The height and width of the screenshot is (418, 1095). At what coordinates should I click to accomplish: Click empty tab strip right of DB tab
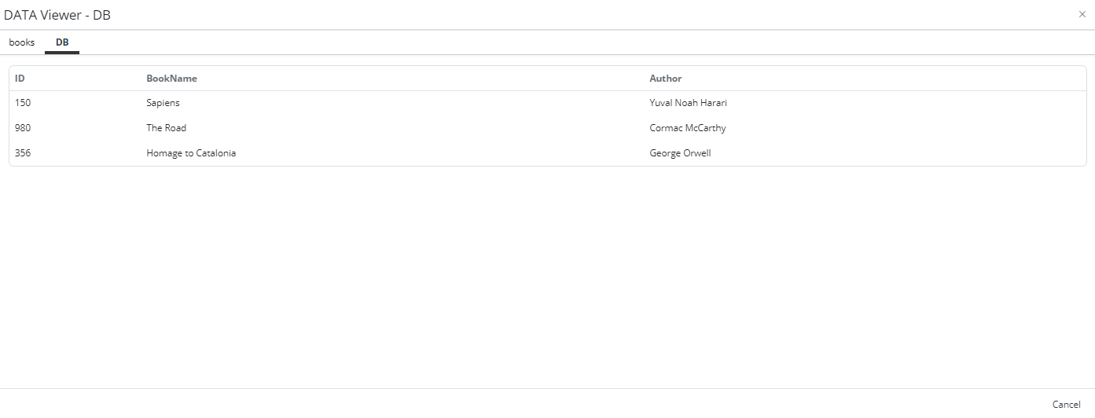pos(550,42)
